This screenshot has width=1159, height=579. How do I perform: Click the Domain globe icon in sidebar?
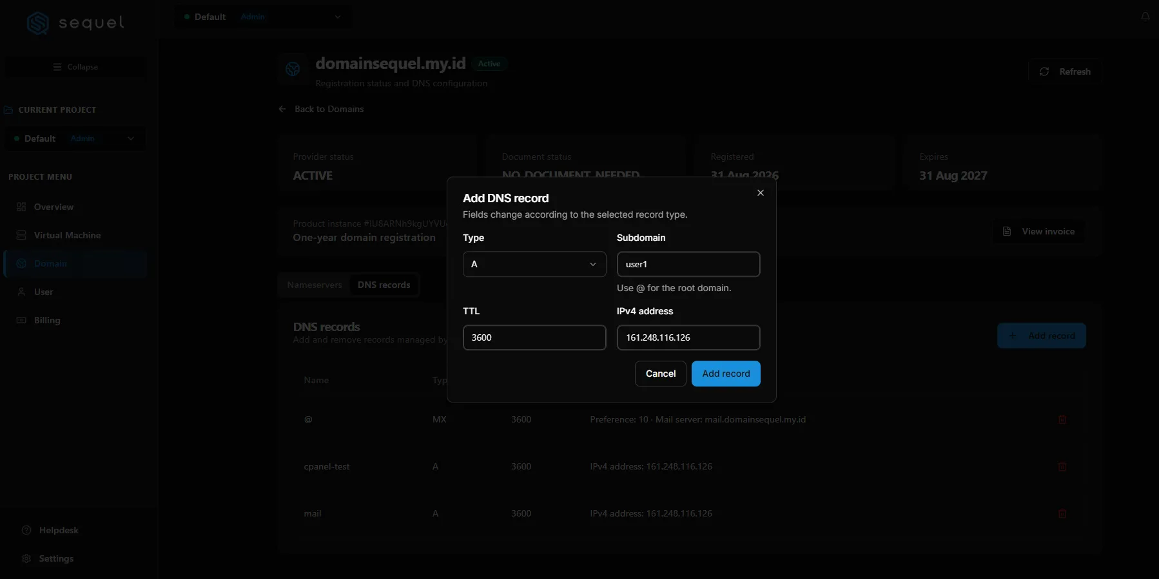coord(21,263)
